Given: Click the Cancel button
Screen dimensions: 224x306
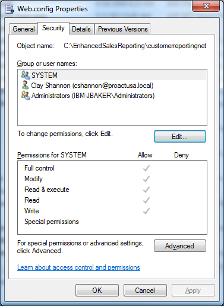Looking at the screenshot, I should [x=145, y=291].
